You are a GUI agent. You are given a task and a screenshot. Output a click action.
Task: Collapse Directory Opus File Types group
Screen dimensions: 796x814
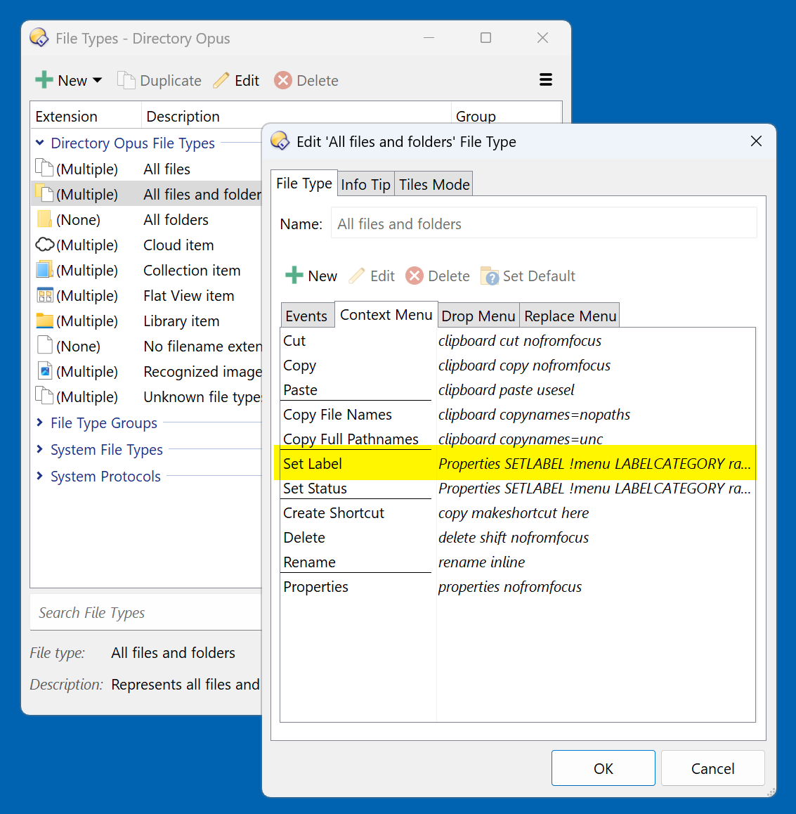pos(40,143)
